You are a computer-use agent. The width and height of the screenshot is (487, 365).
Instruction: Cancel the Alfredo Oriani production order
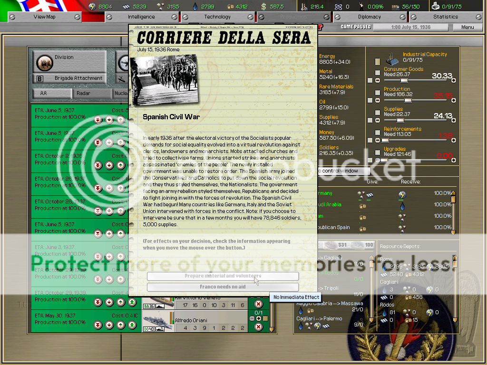click(x=258, y=327)
